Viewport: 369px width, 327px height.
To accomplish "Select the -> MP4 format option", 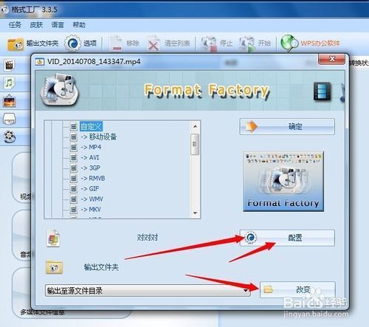I will click(x=91, y=147).
